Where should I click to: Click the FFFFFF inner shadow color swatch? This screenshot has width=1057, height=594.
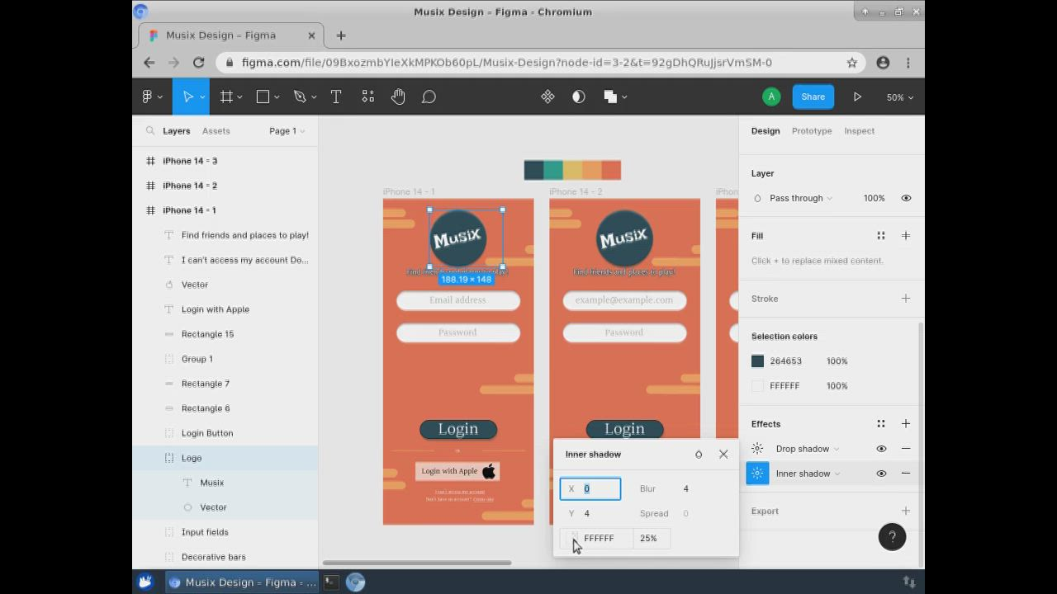pos(576,538)
